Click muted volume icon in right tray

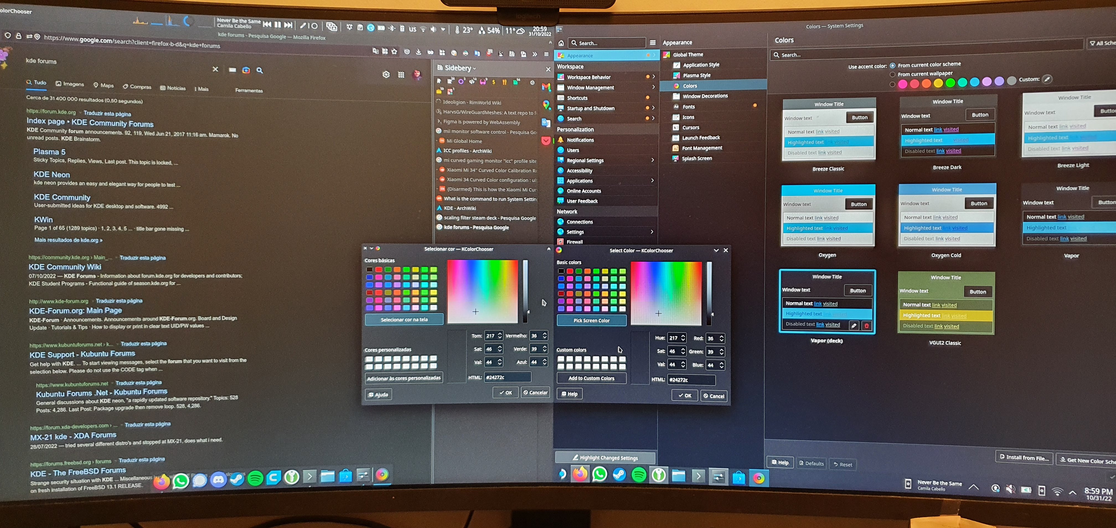point(1011,489)
